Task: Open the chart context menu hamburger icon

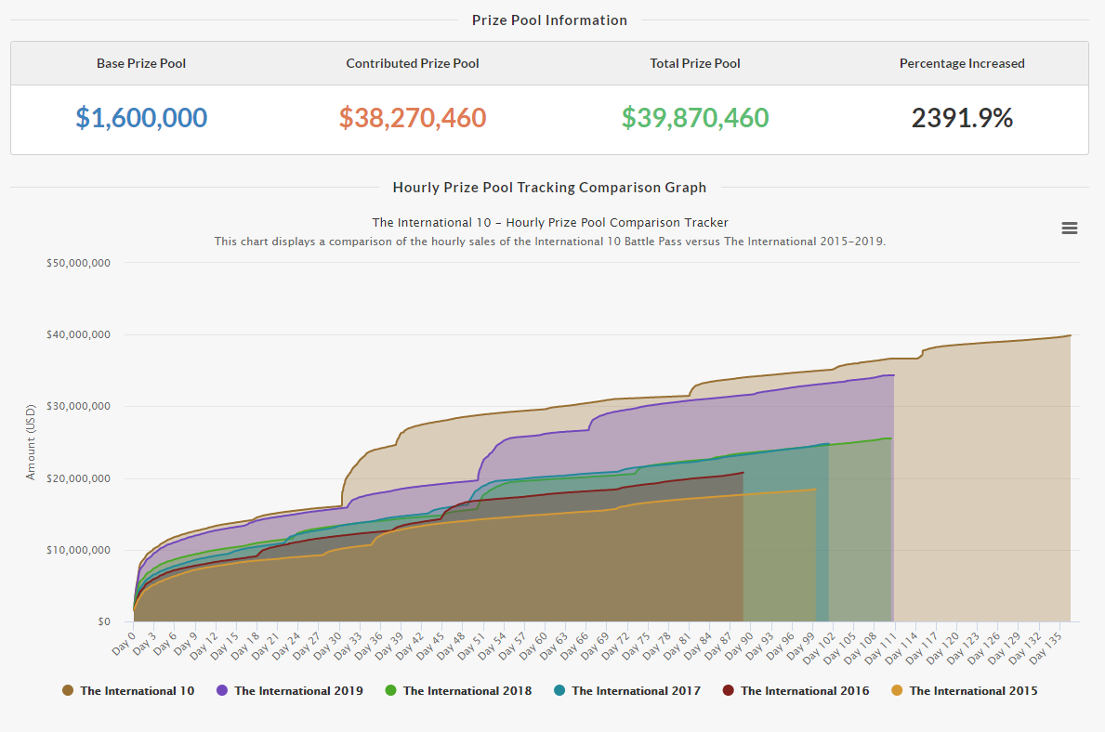Action: coord(1069,229)
